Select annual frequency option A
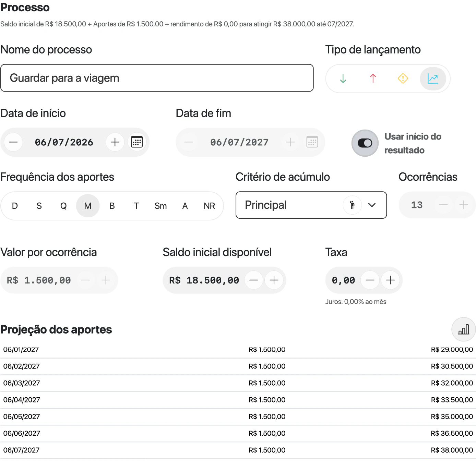 pos(185,206)
